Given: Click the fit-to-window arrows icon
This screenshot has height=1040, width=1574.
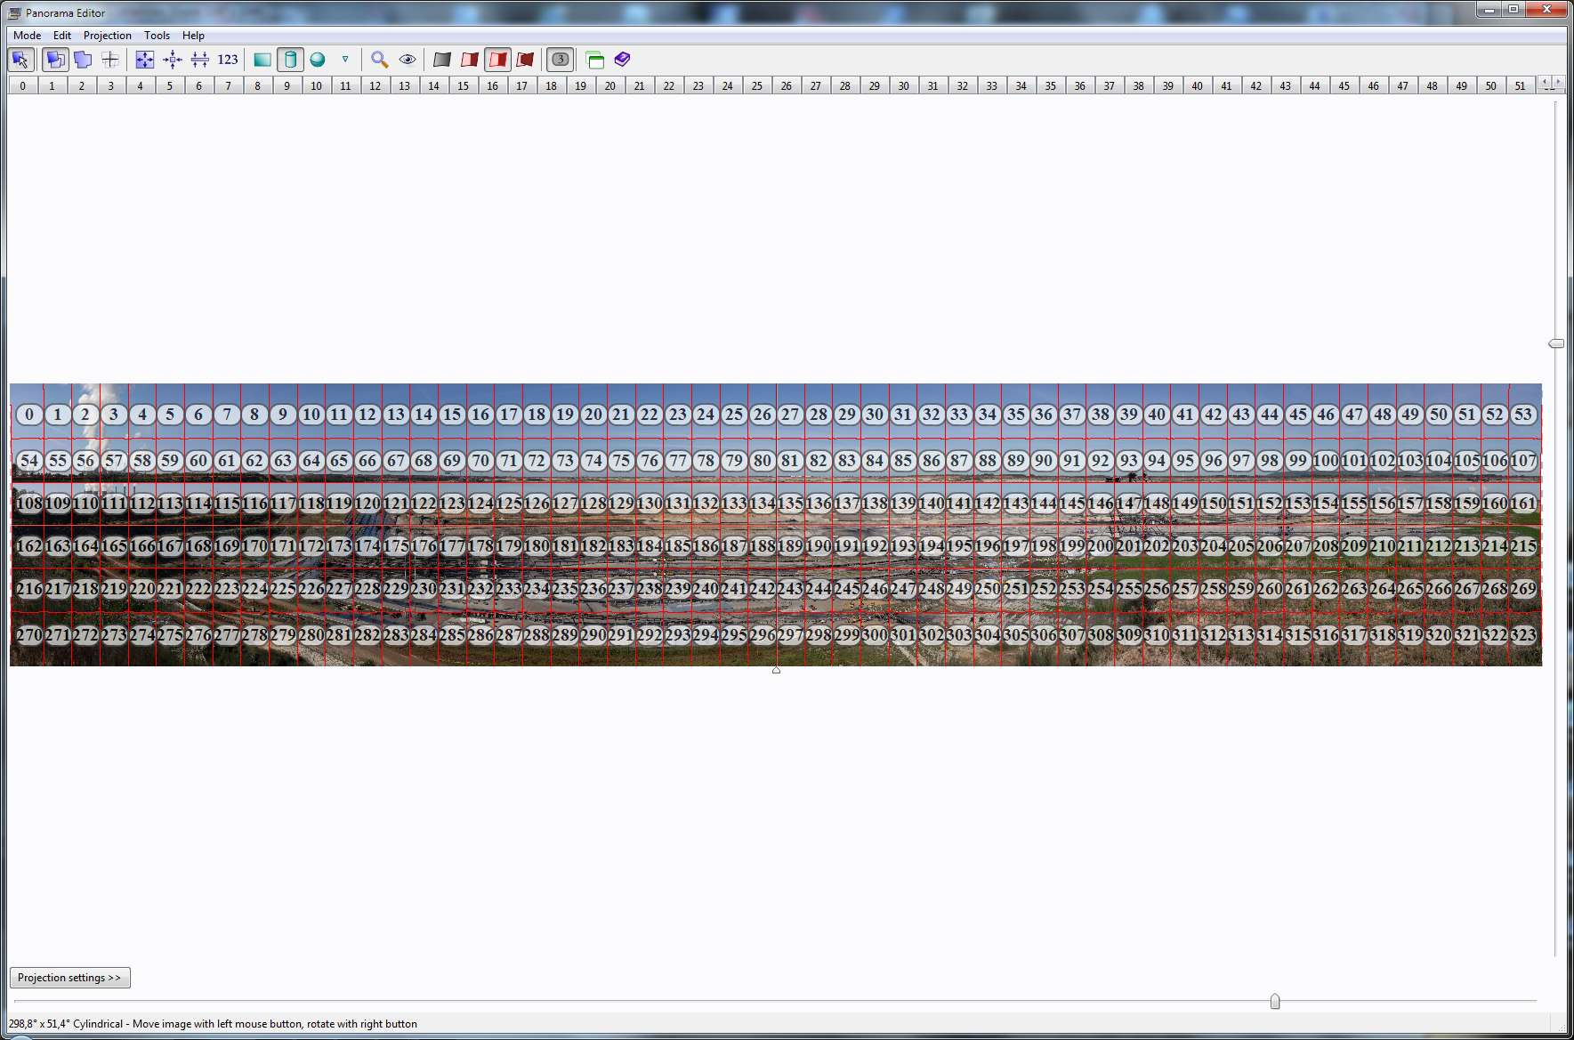Looking at the screenshot, I should click(x=144, y=60).
